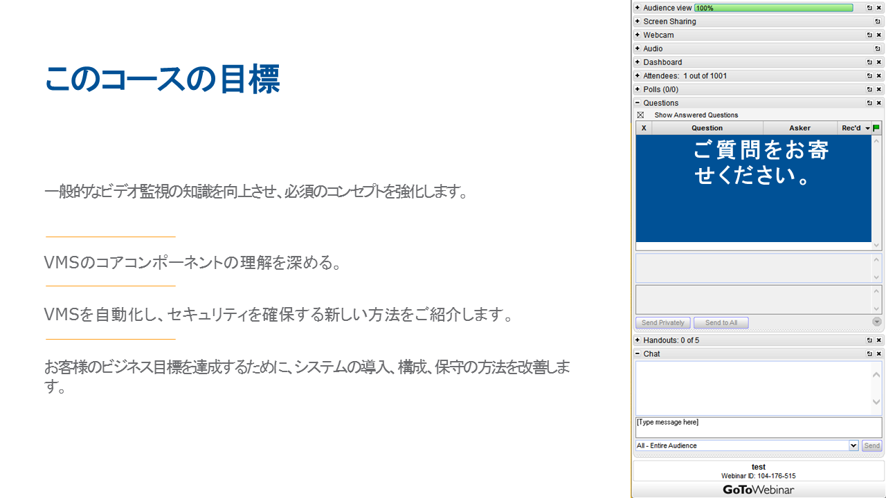Undock the Questions pane

pyautogui.click(x=869, y=103)
